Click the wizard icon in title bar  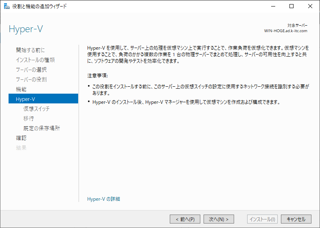tap(7, 7)
